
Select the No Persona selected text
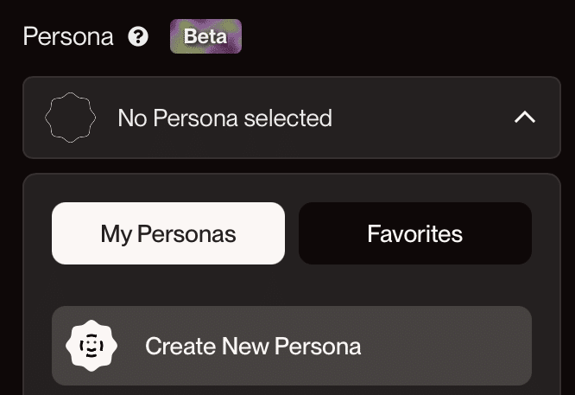224,118
